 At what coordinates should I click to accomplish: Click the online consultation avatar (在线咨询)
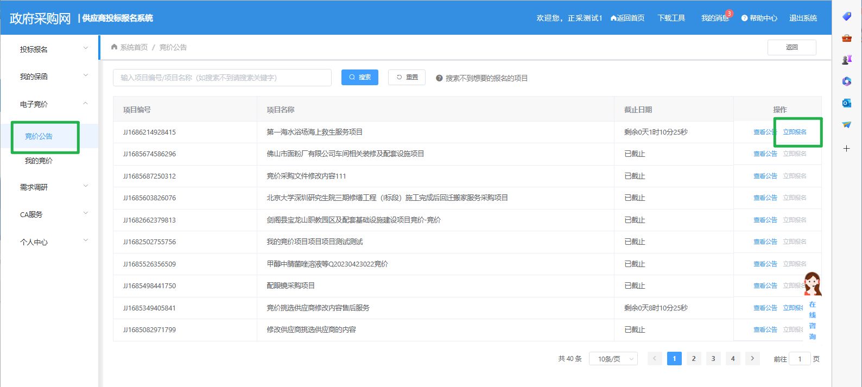(x=812, y=285)
